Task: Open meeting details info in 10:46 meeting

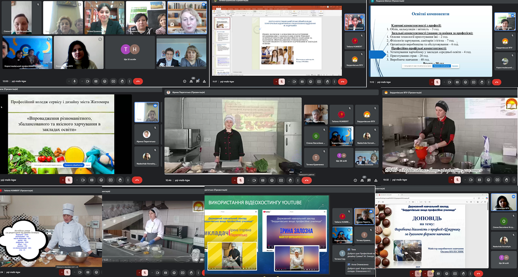Action: click(355, 180)
